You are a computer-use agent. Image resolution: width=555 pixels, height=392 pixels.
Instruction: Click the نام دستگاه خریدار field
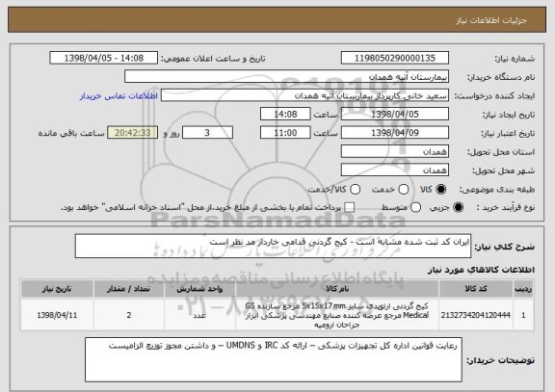coord(286,77)
